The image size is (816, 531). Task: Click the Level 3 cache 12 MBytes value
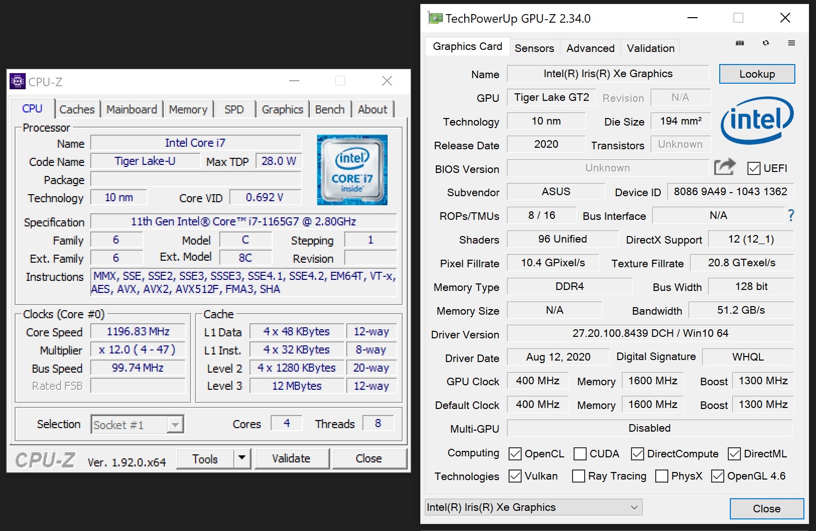(297, 386)
